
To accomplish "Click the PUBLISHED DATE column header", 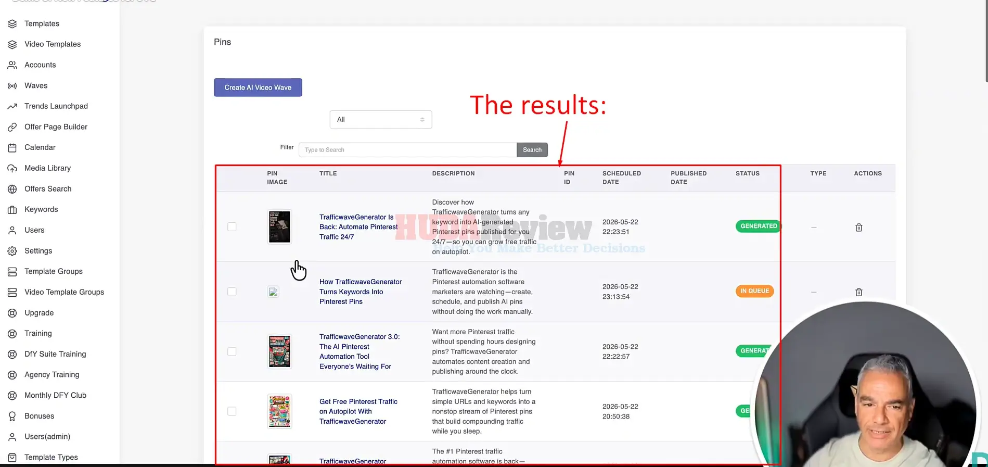I will pyautogui.click(x=689, y=178).
